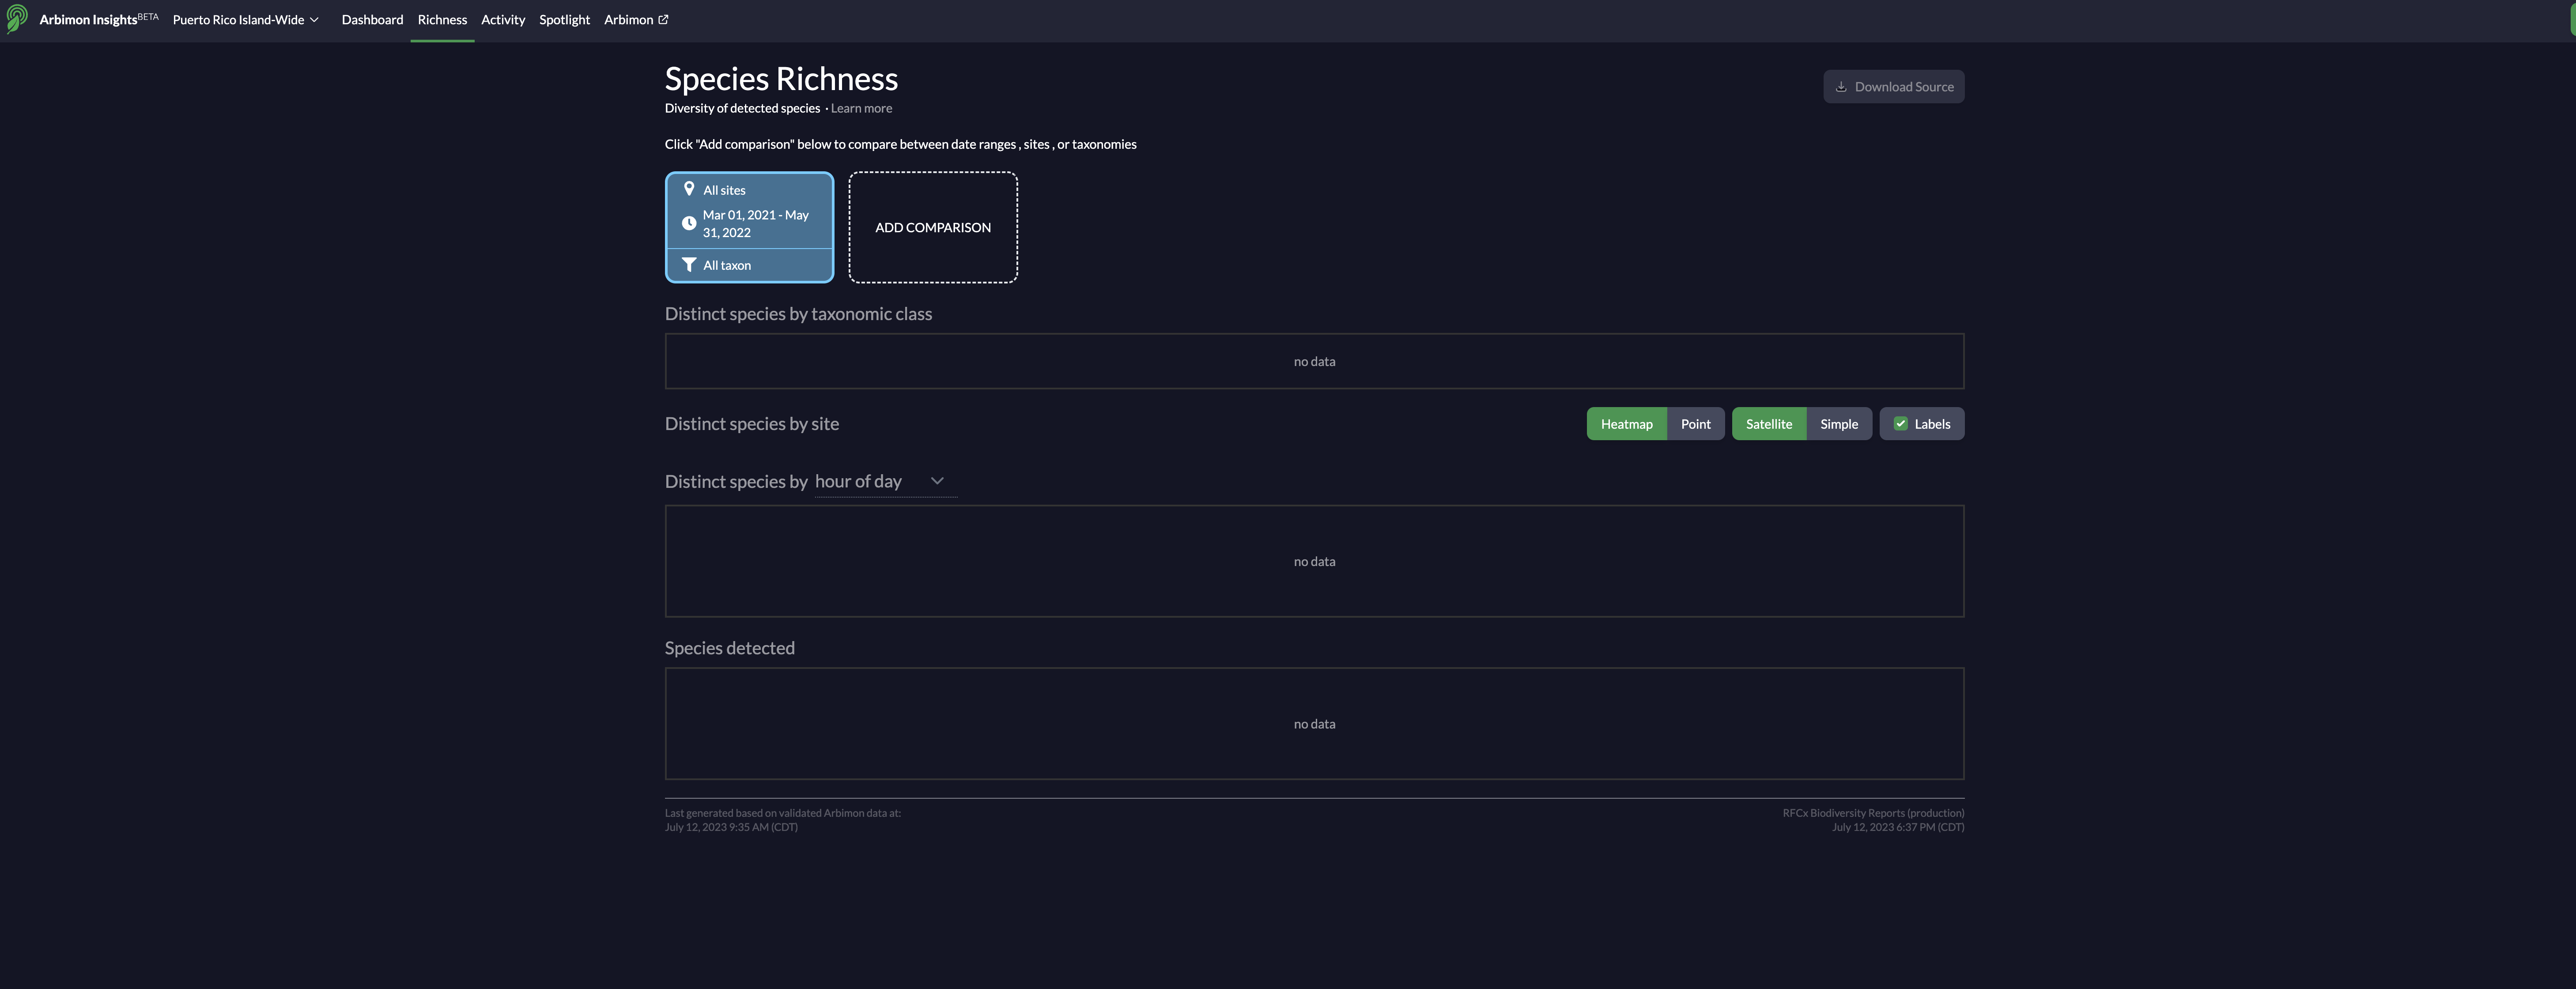Go to the Dashboard tab
The width and height of the screenshot is (2576, 989).
click(x=372, y=20)
